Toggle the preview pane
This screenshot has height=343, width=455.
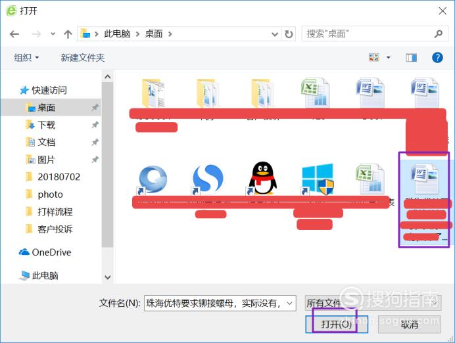click(411, 58)
